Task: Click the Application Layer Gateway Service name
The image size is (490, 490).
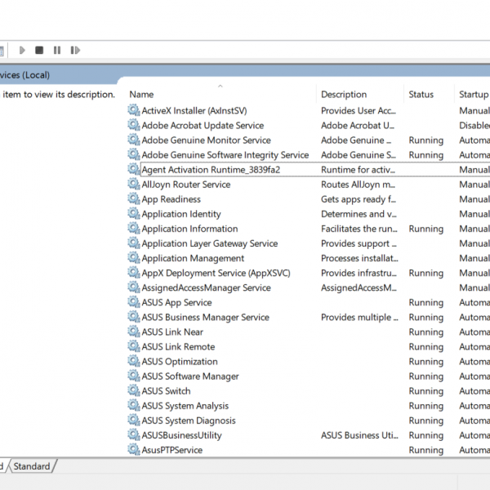Action: tap(210, 243)
